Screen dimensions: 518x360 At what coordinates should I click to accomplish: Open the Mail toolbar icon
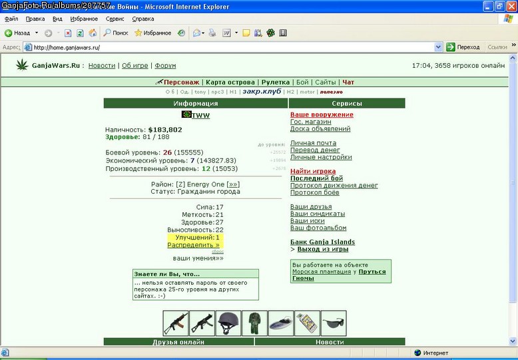click(197, 33)
